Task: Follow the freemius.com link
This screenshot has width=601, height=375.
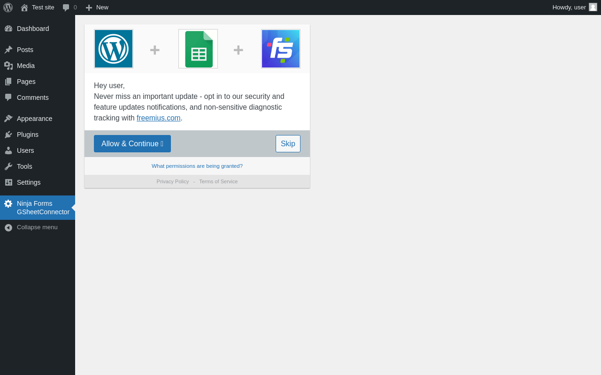Action: click(x=159, y=118)
